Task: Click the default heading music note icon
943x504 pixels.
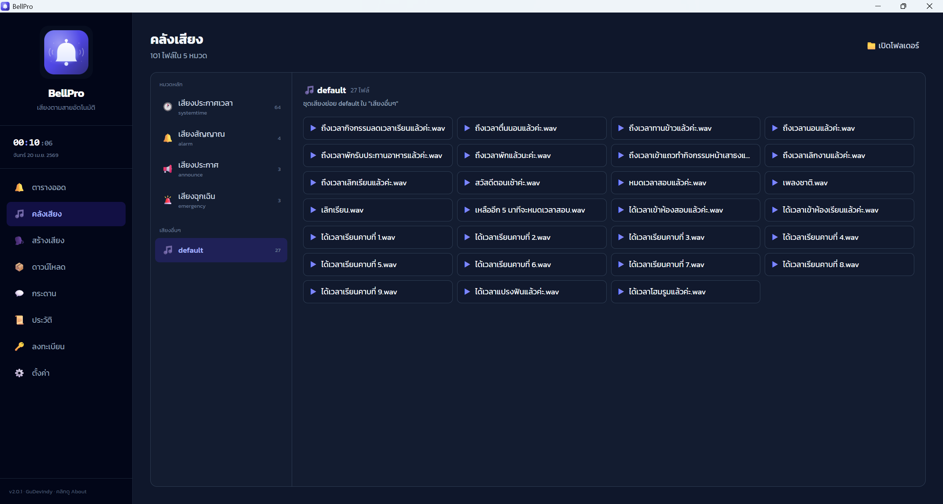Action: (x=309, y=90)
